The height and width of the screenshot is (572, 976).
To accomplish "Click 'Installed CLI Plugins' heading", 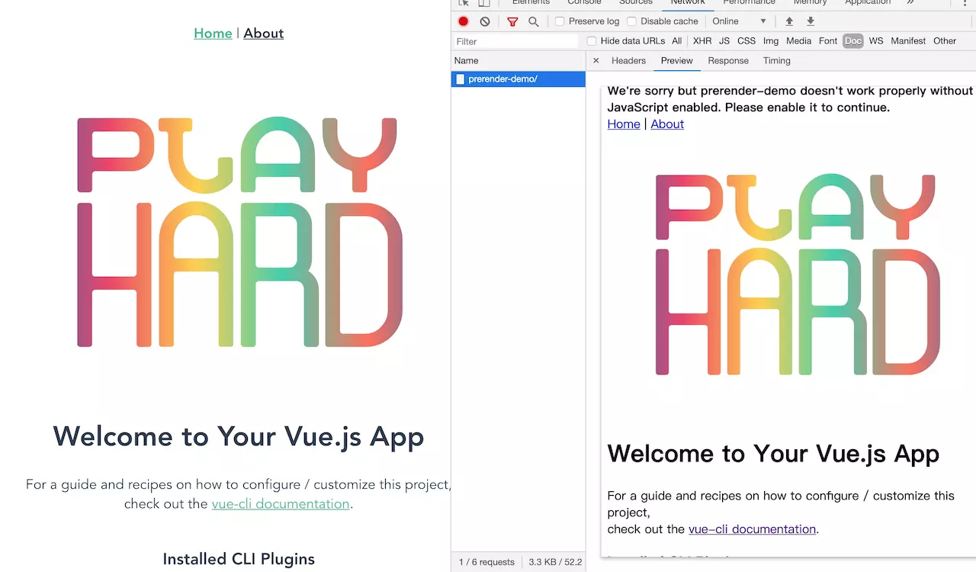I will [239, 559].
